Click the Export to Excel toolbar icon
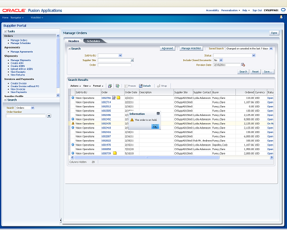The height and width of the screenshot is (230, 287). (x=110, y=86)
